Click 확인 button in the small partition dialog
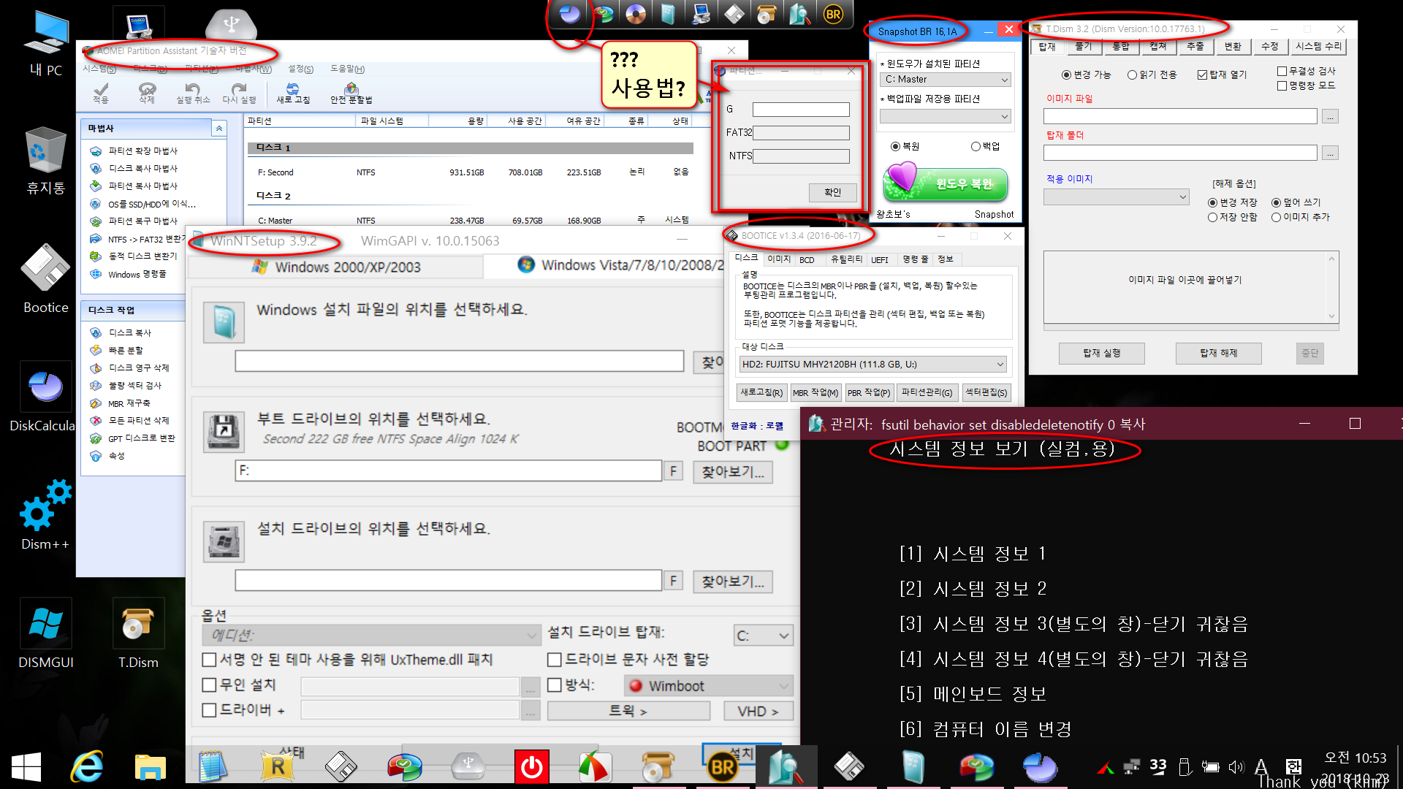 pyautogui.click(x=832, y=192)
